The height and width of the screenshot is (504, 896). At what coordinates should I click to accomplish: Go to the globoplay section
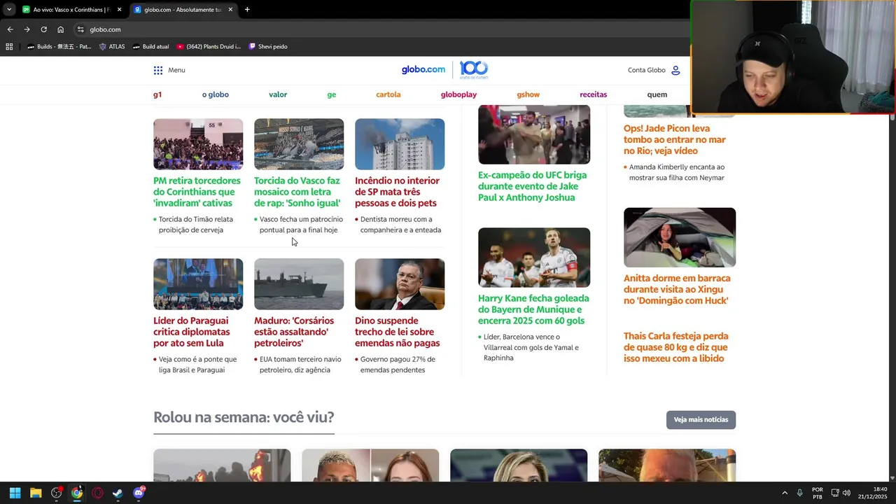click(x=458, y=94)
